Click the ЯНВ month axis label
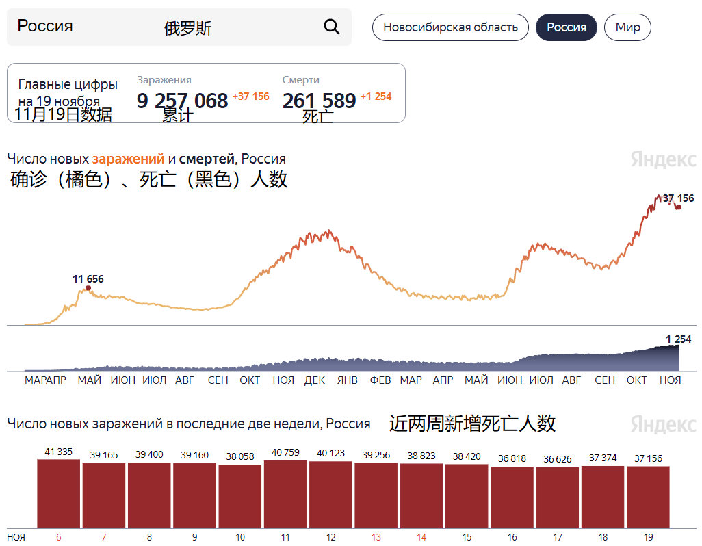This screenshot has height=546, width=702. (x=348, y=380)
